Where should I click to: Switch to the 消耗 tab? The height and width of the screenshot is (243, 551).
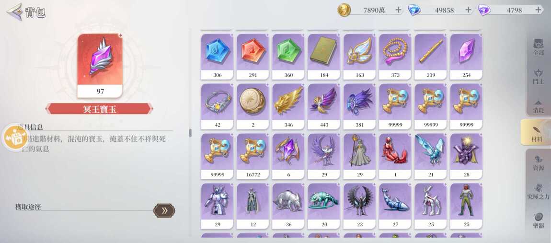click(x=538, y=105)
